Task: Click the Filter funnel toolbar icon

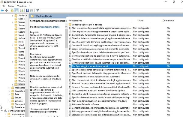Action: pyautogui.click(x=37, y=10)
